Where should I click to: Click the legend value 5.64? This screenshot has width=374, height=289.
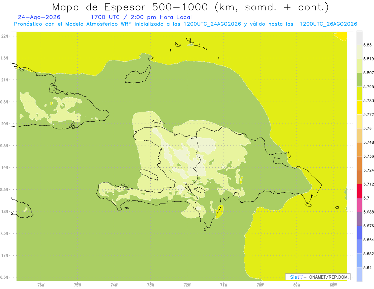pos(367,267)
